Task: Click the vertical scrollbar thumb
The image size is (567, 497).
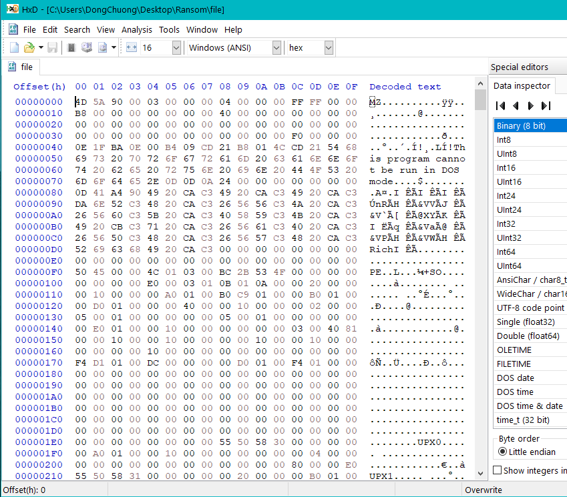Action: (x=480, y=99)
